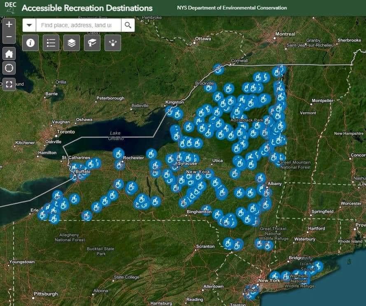Click the Adirondack Park label
Viewport: 366px width, 306px height.
coord(247,120)
